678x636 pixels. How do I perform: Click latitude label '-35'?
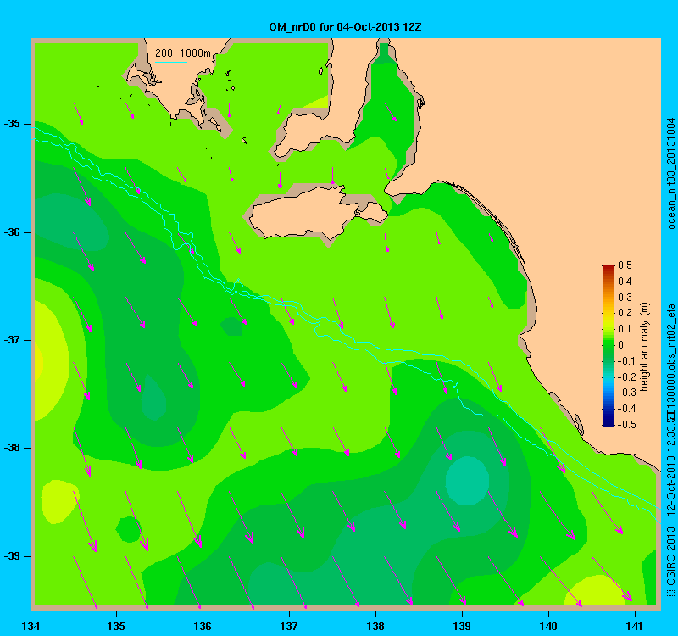coord(12,124)
